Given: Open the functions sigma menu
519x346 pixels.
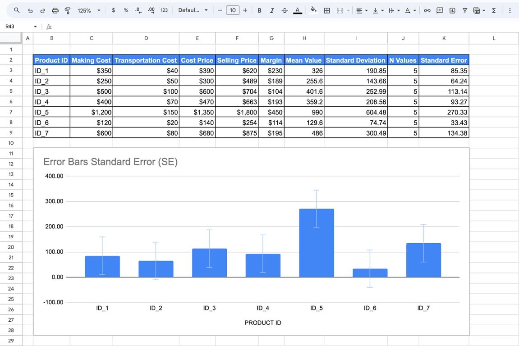Looking at the screenshot, I should click(x=494, y=10).
